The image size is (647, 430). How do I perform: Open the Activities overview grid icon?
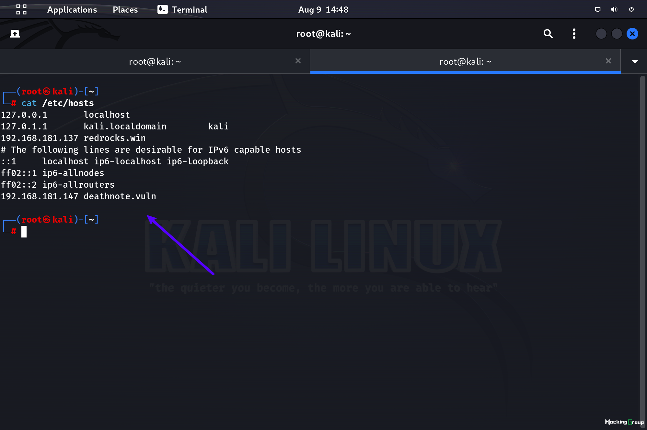pyautogui.click(x=21, y=9)
